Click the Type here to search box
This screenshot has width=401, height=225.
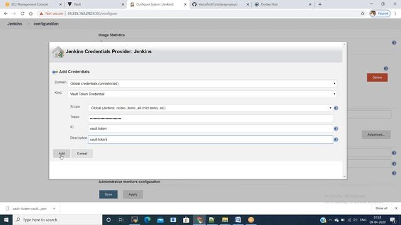57,219
